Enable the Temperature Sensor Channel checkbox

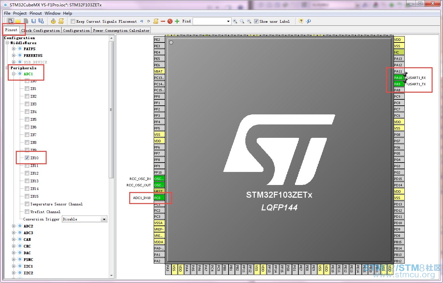click(27, 204)
